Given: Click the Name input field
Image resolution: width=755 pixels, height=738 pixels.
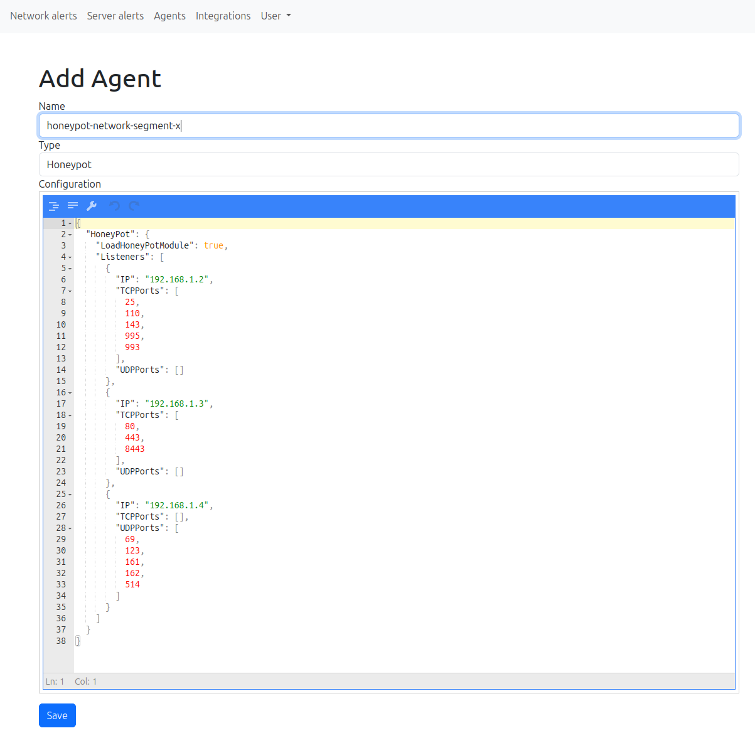Looking at the screenshot, I should (389, 126).
